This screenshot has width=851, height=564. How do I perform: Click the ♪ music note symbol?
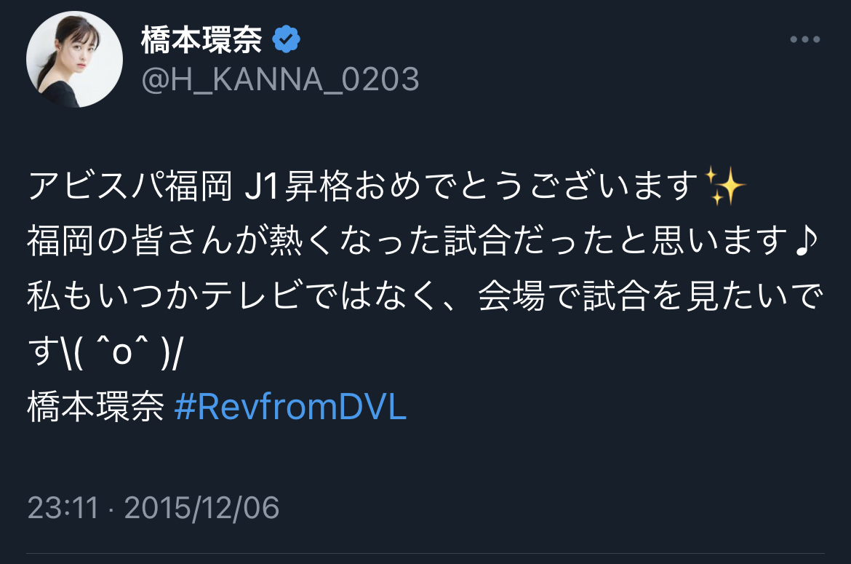click(806, 240)
